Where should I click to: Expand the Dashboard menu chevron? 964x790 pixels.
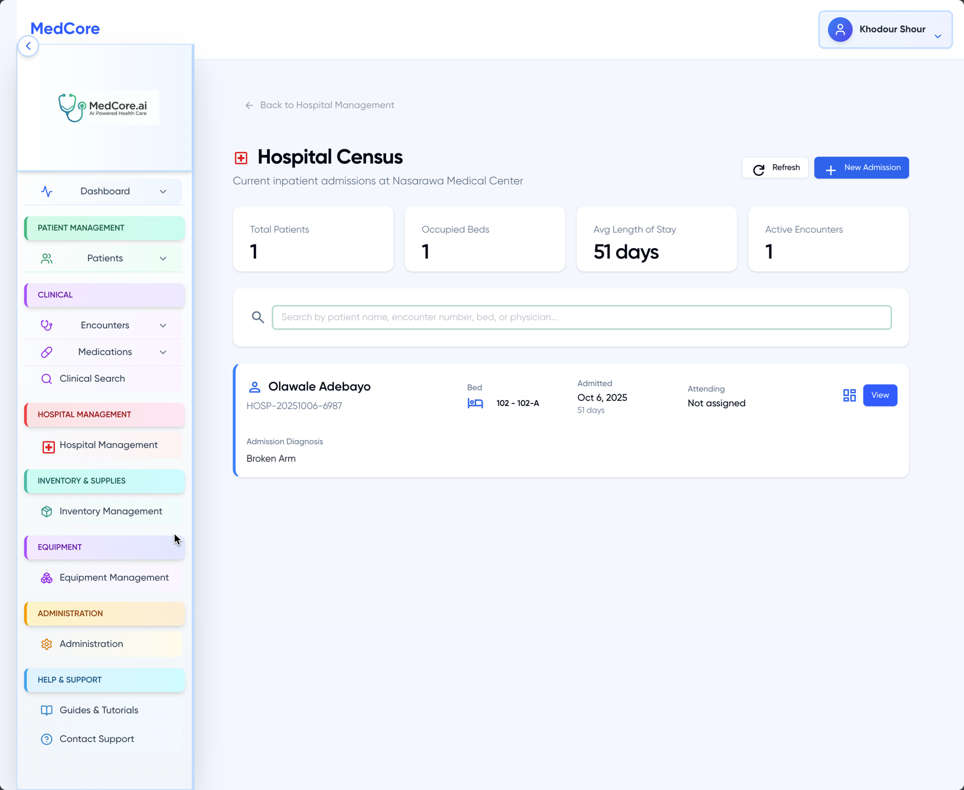pyautogui.click(x=163, y=191)
